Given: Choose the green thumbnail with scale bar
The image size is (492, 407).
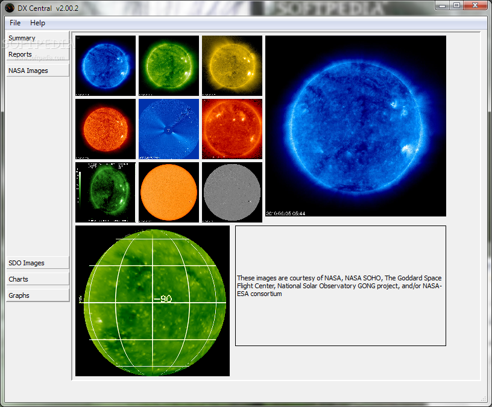Looking at the screenshot, I should click(x=106, y=192).
